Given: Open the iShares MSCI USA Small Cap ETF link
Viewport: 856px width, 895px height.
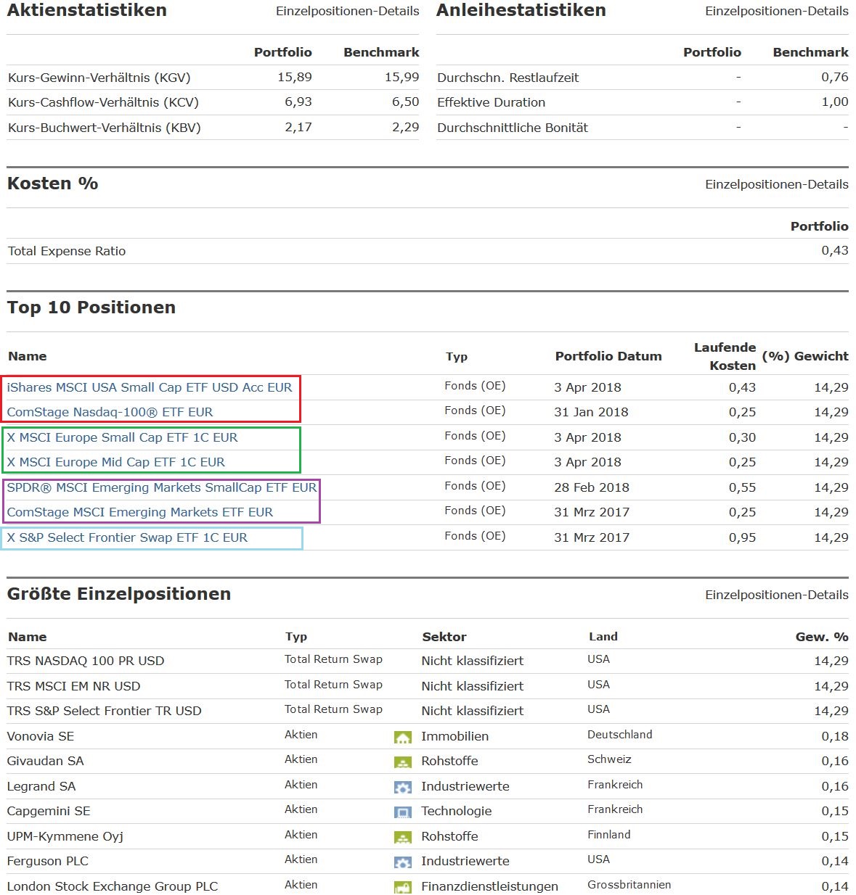Looking at the screenshot, I should pyautogui.click(x=150, y=387).
